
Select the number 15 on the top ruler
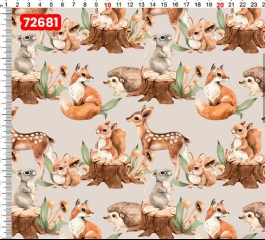[x=164, y=5]
